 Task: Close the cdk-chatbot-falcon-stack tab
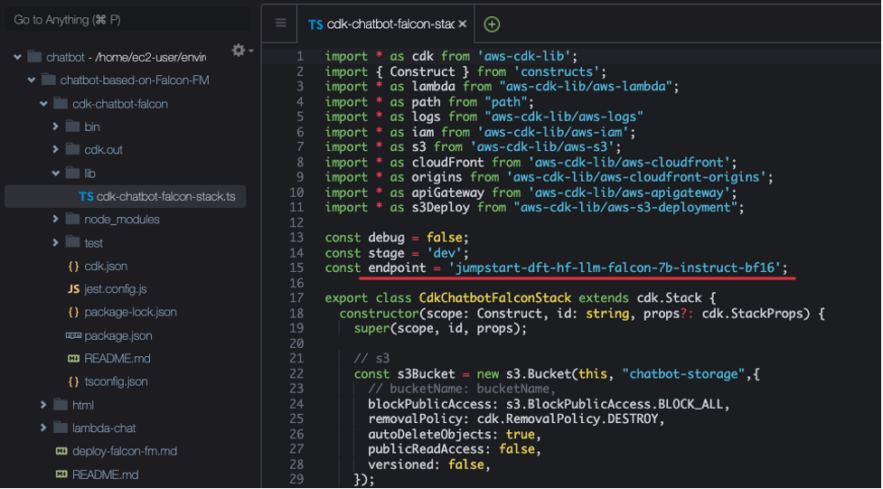point(463,24)
